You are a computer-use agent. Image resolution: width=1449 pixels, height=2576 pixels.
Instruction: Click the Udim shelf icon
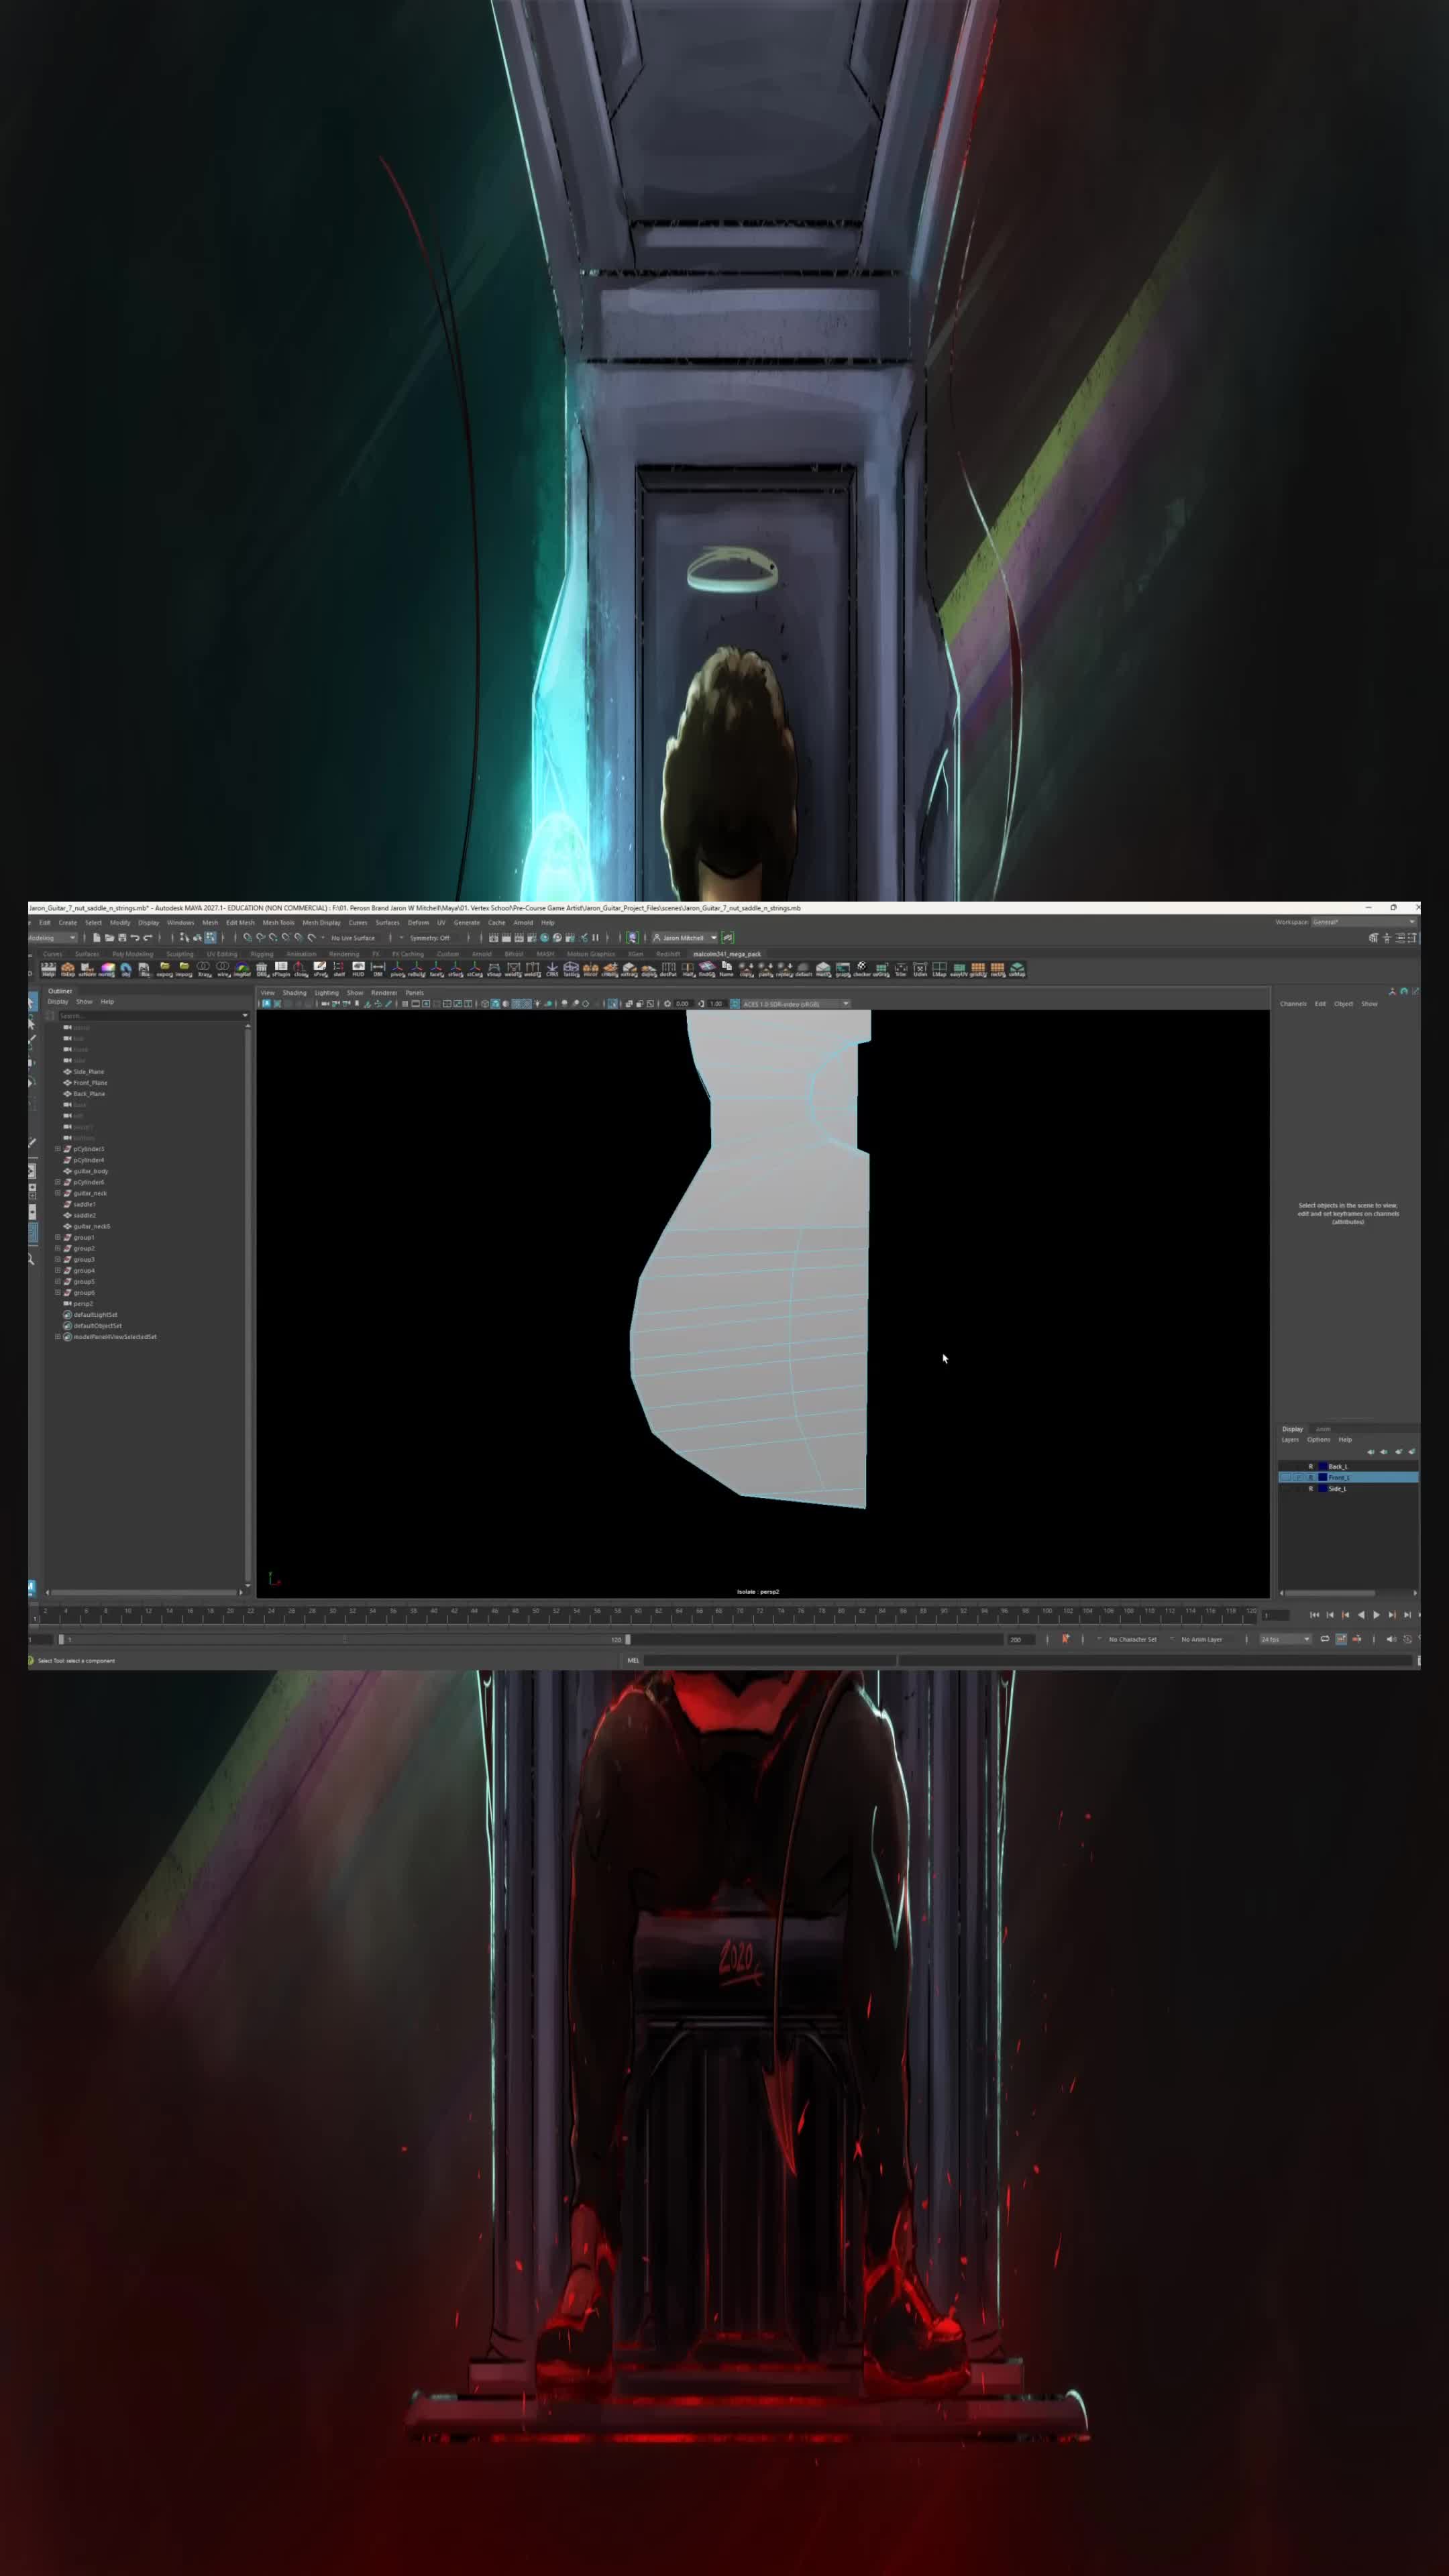tap(920, 968)
